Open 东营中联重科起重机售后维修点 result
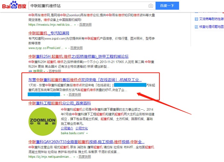The height and width of the screenshot is (162, 224). click(85, 80)
